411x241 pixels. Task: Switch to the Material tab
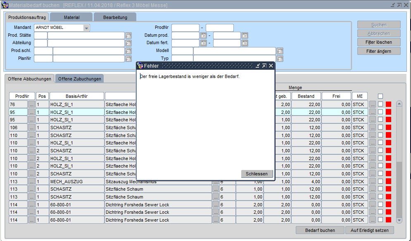pyautogui.click(x=72, y=17)
